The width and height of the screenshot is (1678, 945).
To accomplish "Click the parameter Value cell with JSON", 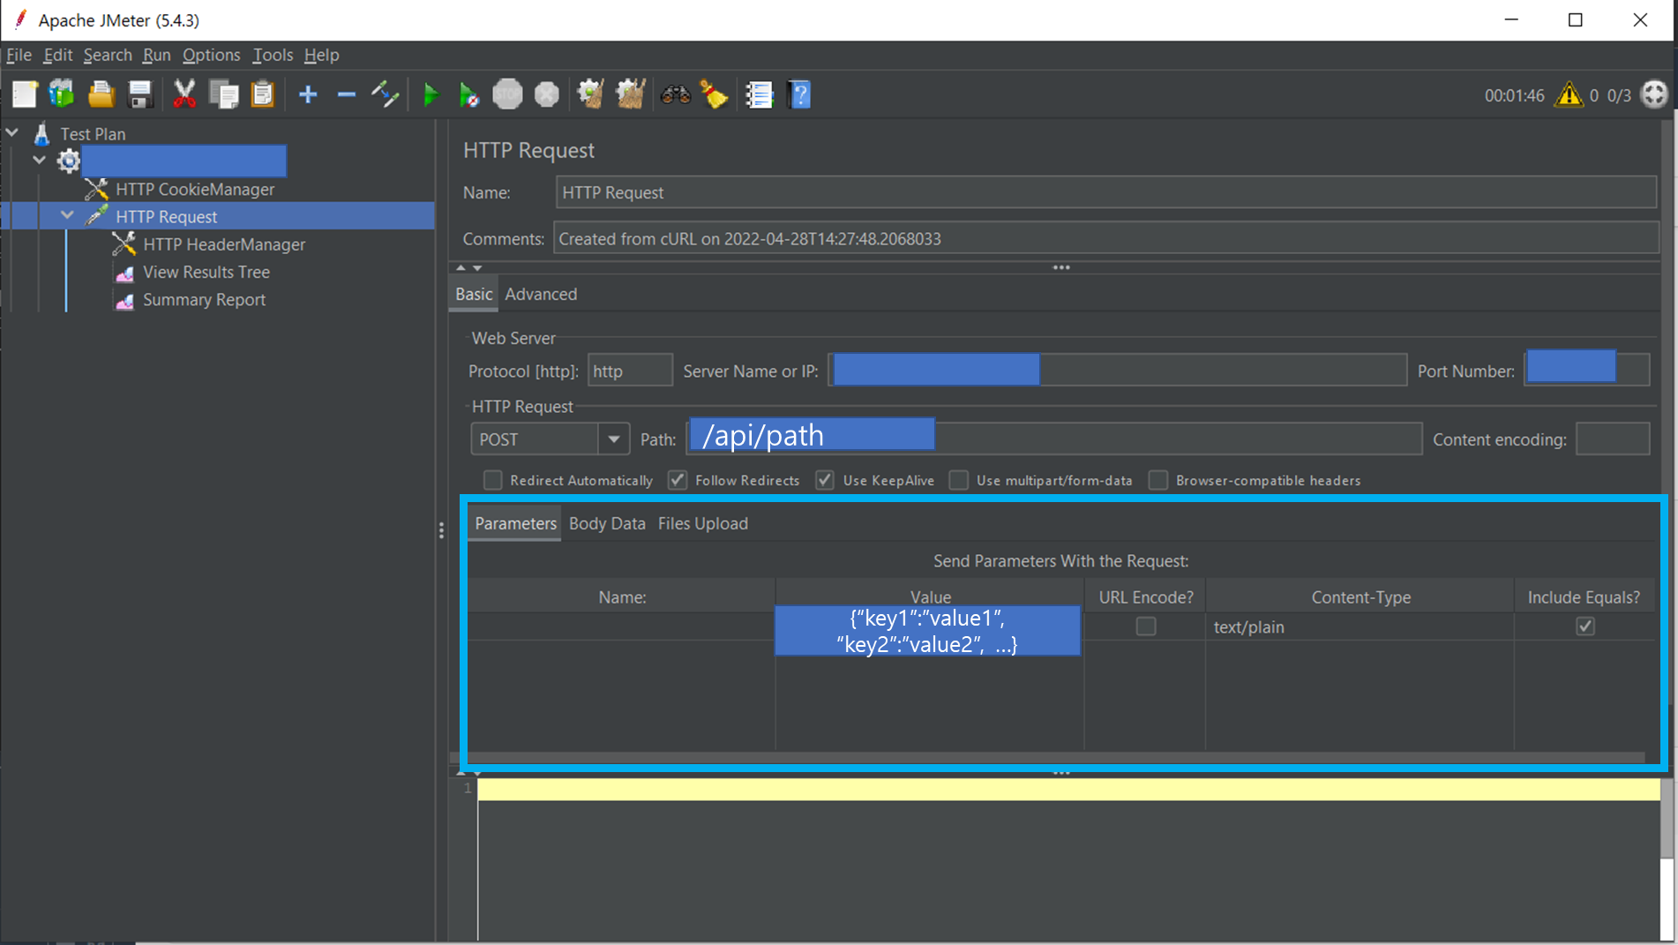I will point(928,631).
